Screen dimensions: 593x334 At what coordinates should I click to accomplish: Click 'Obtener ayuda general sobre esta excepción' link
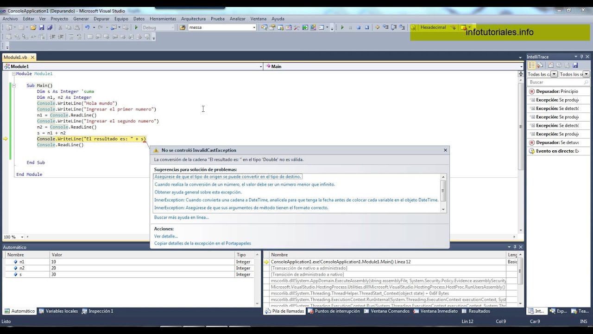[198, 192]
